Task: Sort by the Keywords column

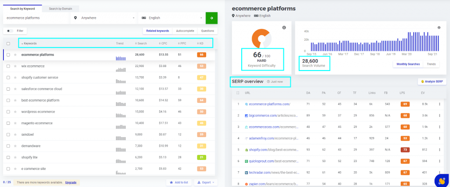Action: pos(29,43)
